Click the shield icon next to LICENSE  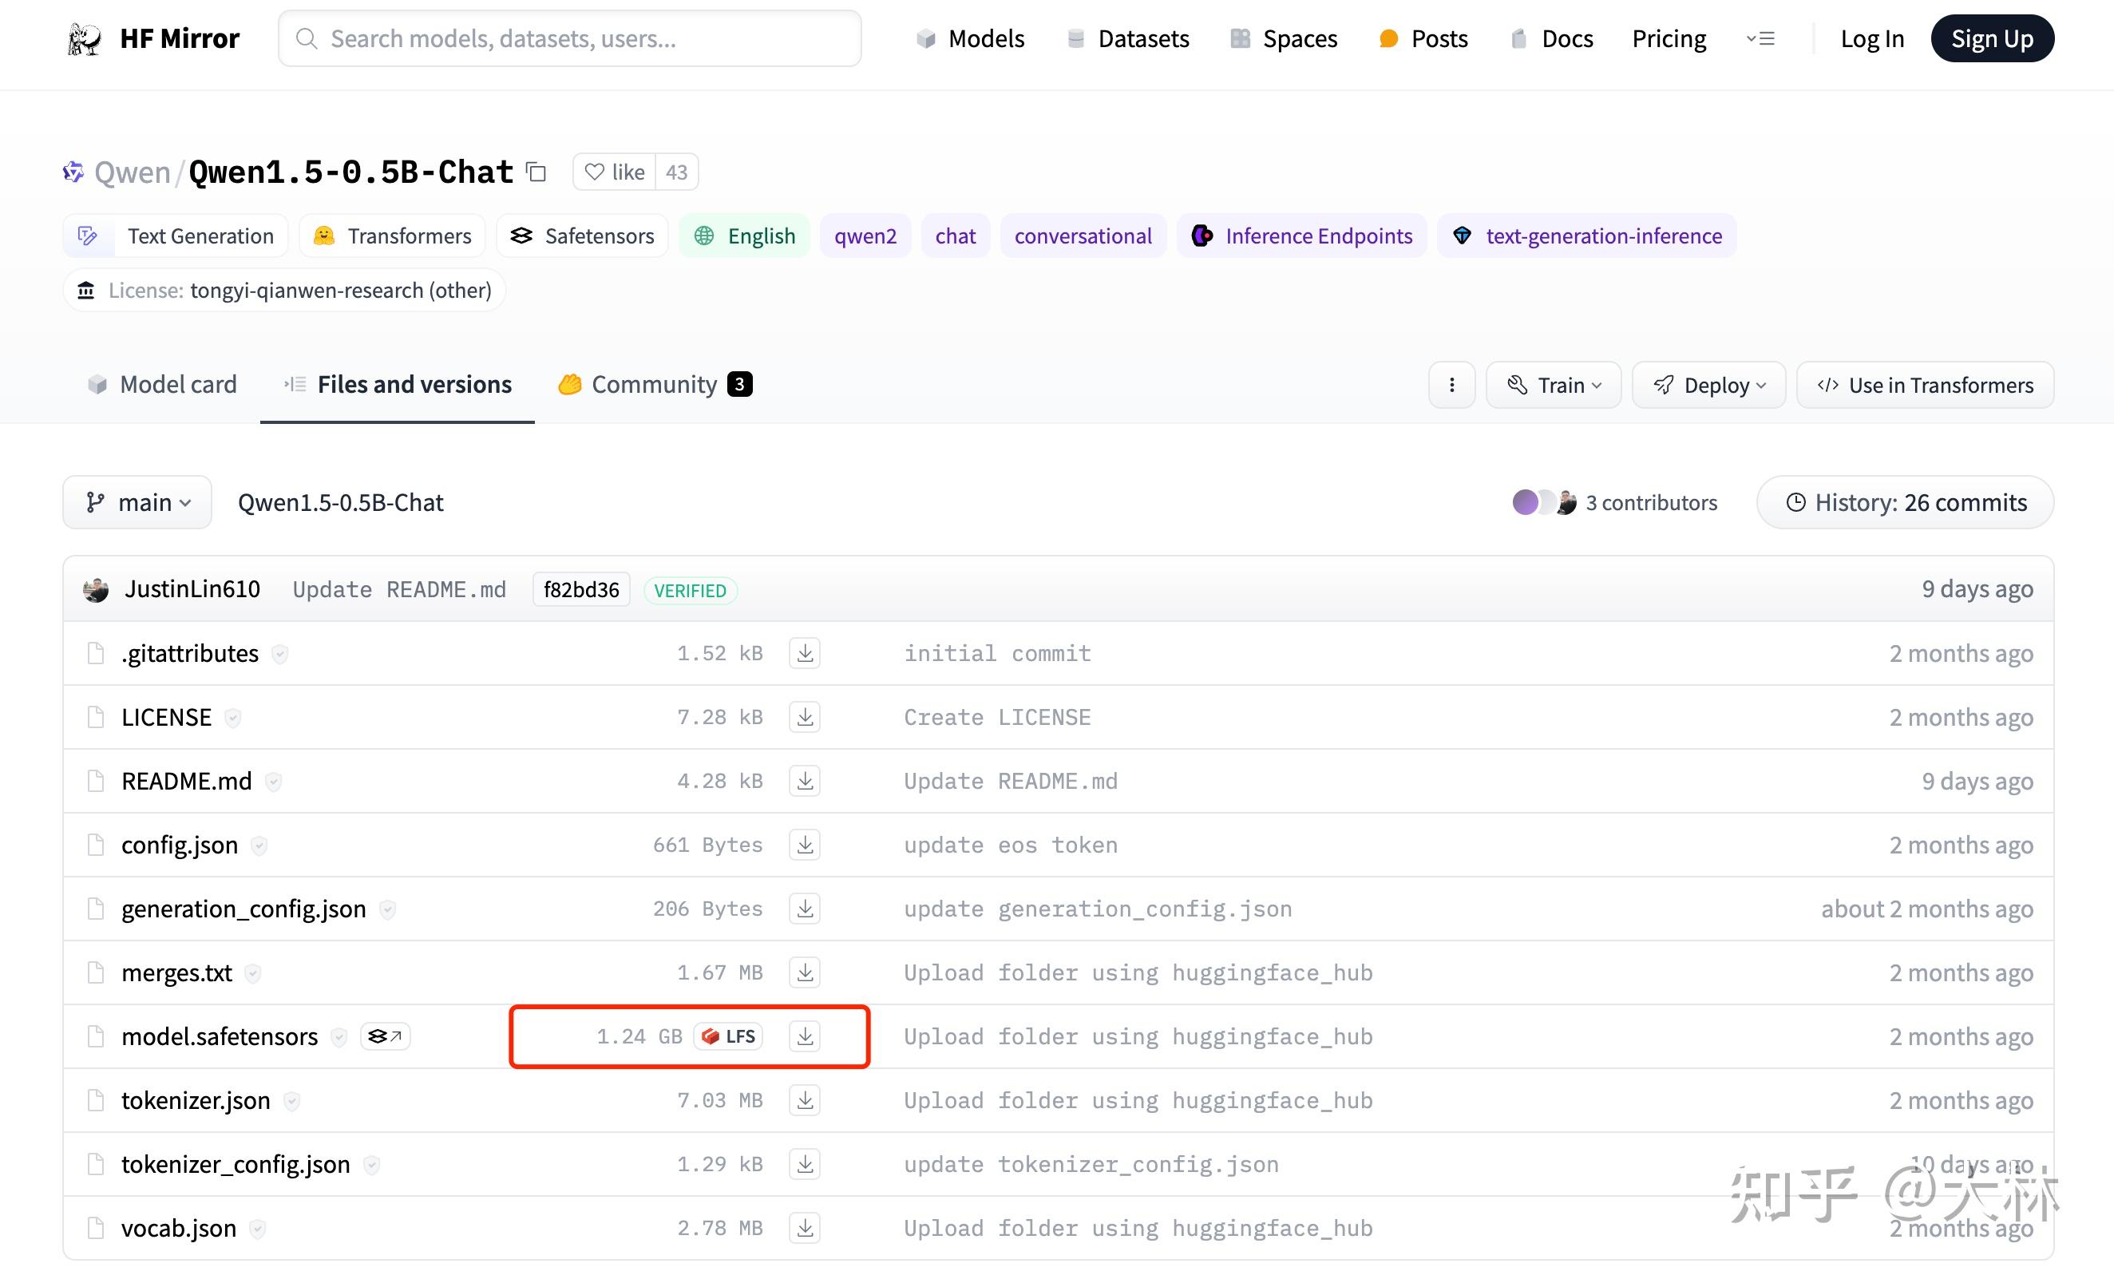click(x=232, y=718)
